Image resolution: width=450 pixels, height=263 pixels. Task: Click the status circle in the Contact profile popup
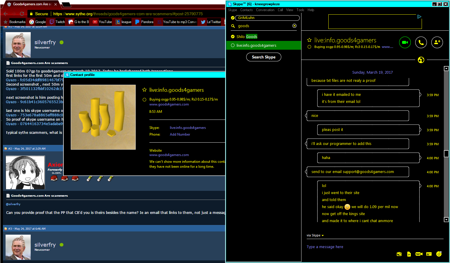tap(144, 100)
